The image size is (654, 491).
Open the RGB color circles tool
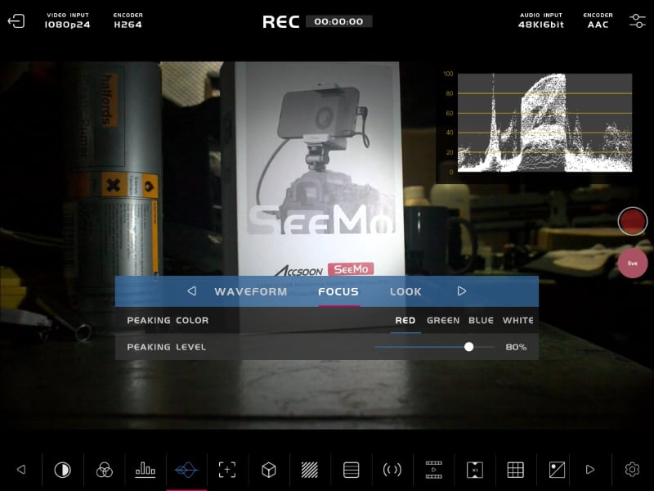105,470
